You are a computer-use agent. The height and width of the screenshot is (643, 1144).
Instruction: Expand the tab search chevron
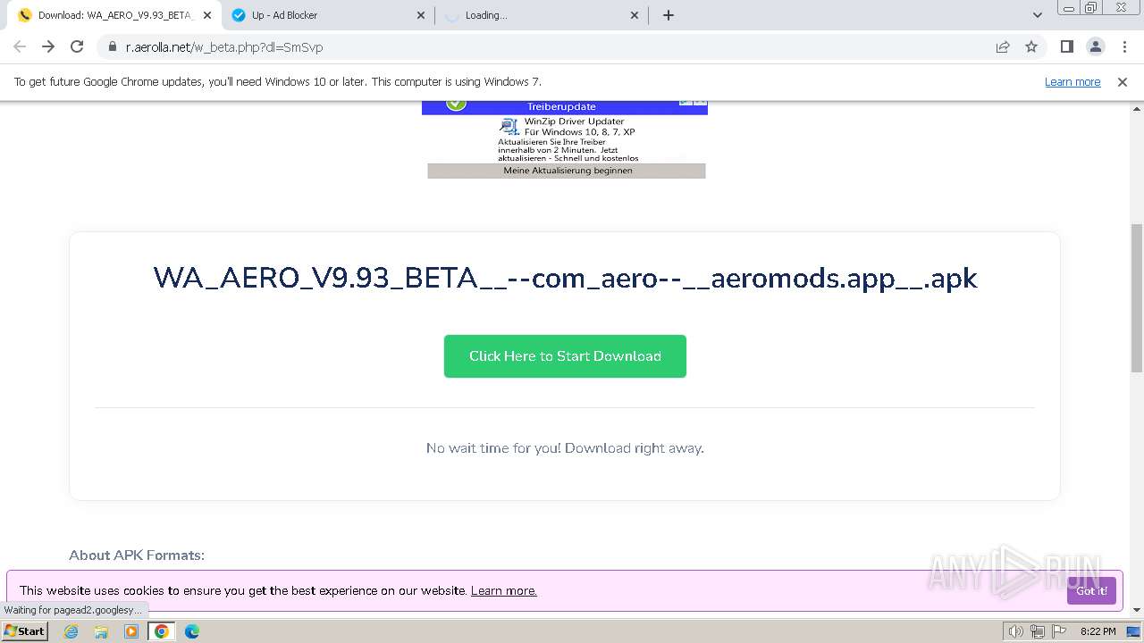(x=1038, y=15)
